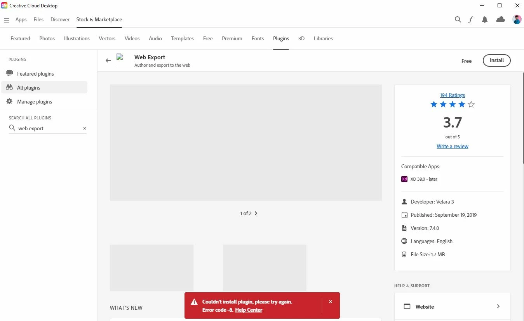Open the 3D category tab
Image resolution: width=524 pixels, height=321 pixels.
tap(301, 38)
